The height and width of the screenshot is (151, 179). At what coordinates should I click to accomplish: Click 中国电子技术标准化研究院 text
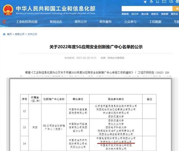click(116, 145)
